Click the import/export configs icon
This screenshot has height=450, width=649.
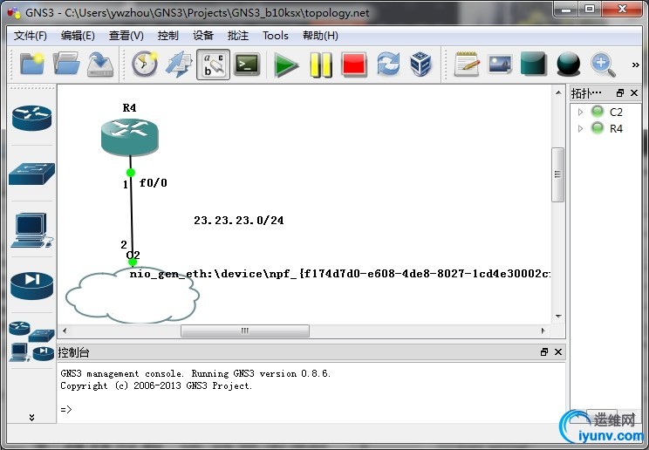coord(179,65)
